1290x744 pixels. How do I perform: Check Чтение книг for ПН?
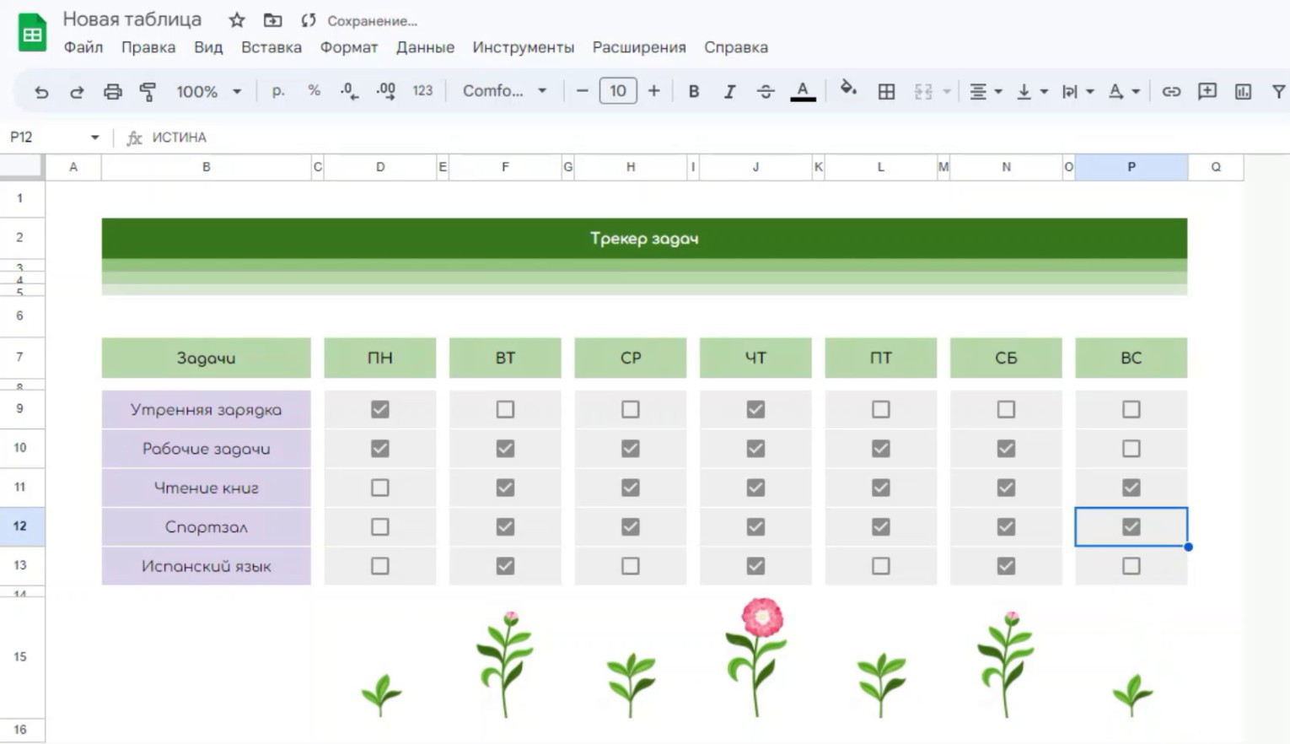pos(380,488)
